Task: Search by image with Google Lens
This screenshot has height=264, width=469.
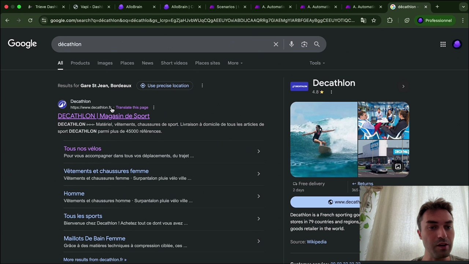Action: click(x=304, y=44)
